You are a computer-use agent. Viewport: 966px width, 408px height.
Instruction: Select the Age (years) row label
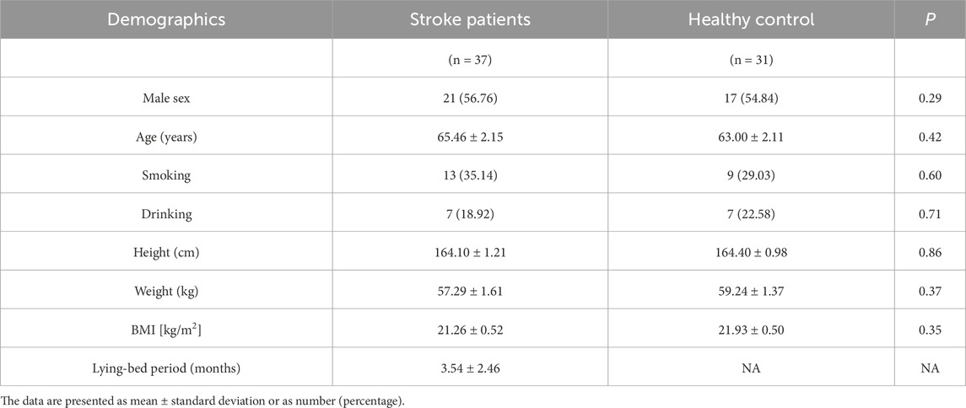tap(166, 137)
